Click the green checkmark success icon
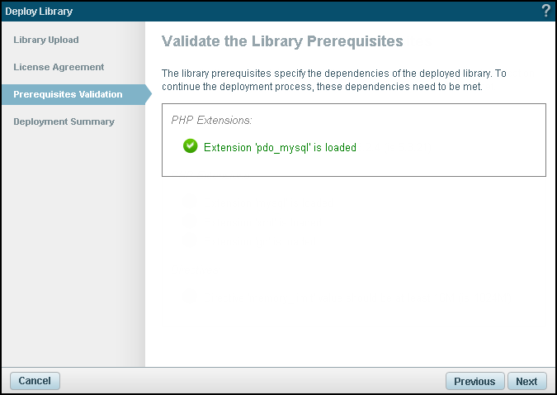Image resolution: width=557 pixels, height=395 pixels. [x=191, y=147]
